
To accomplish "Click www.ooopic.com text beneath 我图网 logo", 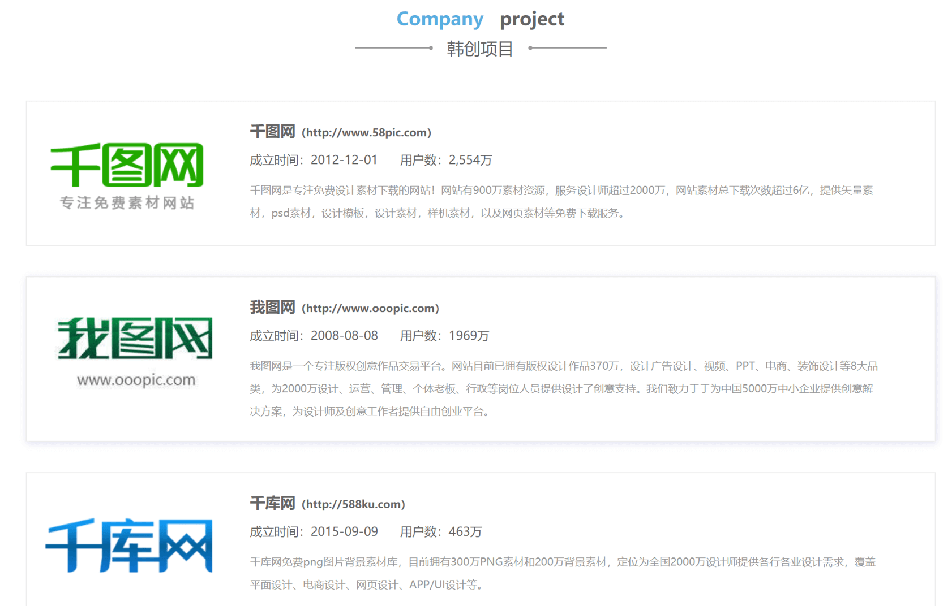I will tap(136, 380).
